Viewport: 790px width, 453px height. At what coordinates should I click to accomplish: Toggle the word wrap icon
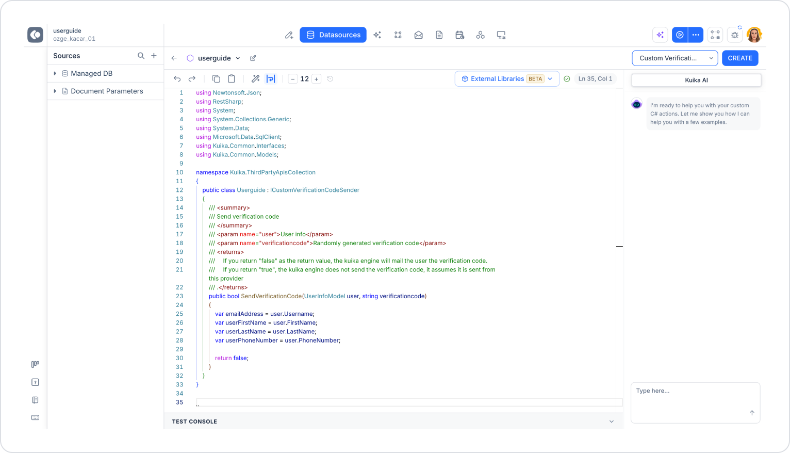271,79
